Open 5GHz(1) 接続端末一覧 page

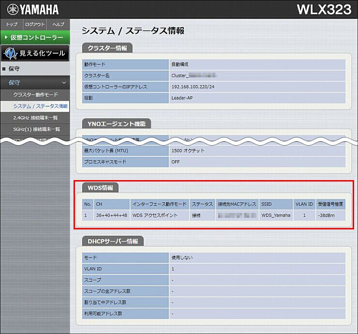point(35,129)
